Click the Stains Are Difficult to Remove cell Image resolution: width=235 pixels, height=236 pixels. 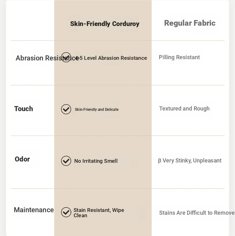pos(196,213)
